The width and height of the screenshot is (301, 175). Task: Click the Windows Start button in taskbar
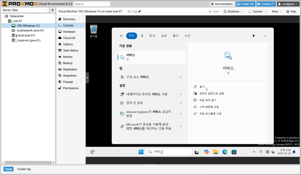pos(141,152)
